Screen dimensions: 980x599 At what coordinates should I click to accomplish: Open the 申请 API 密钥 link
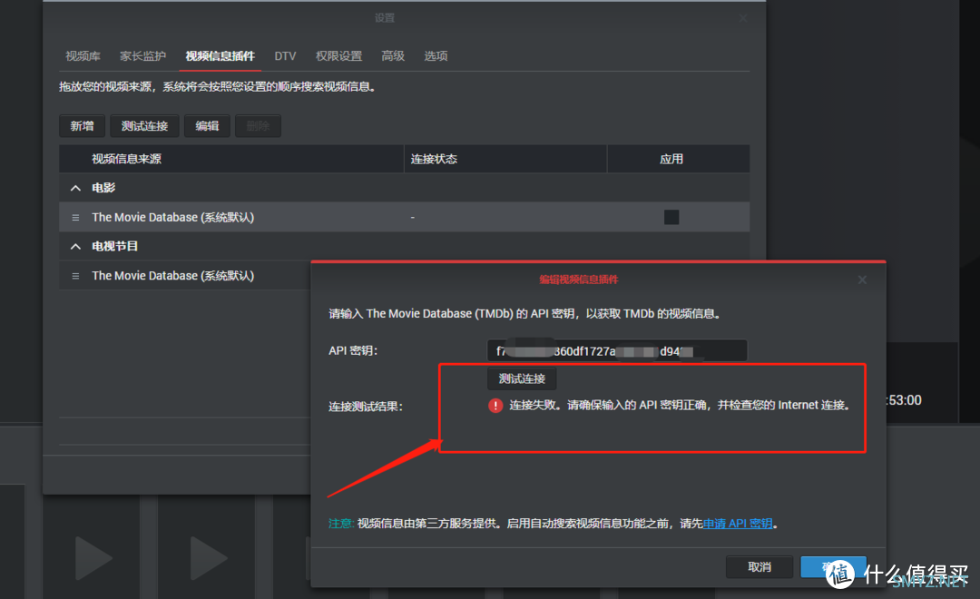click(738, 524)
